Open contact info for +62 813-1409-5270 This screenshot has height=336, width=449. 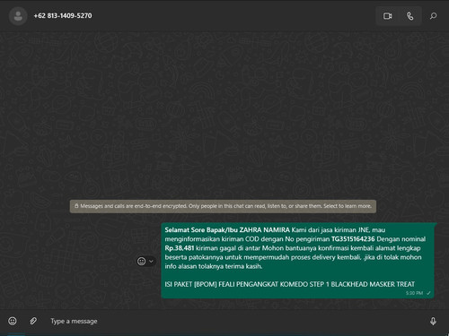63,16
